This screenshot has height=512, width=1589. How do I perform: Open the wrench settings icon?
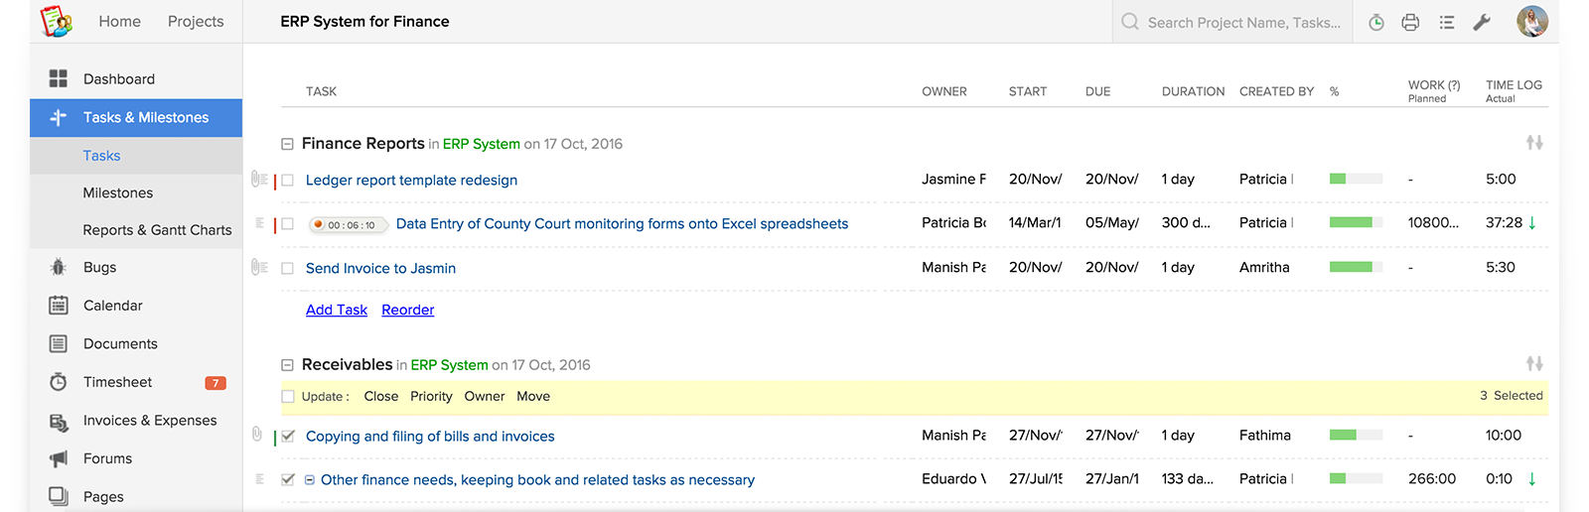[x=1482, y=22]
